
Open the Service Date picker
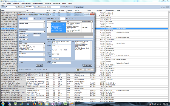(x=27, y=36)
